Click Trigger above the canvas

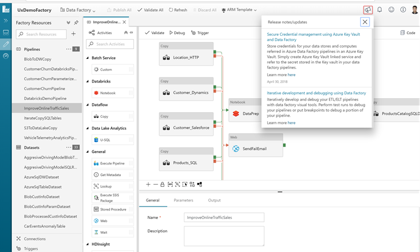[x=200, y=33]
